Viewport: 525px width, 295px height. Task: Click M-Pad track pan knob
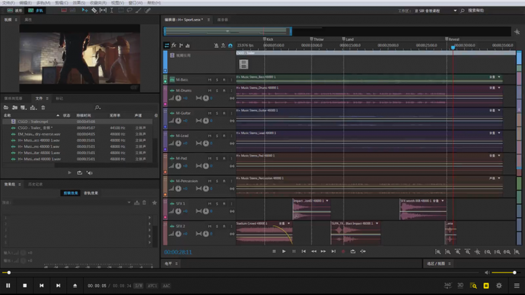click(x=206, y=166)
